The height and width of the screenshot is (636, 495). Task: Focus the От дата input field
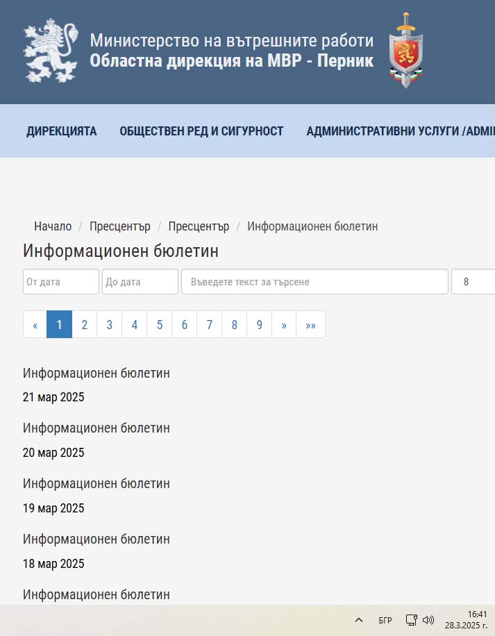point(61,281)
